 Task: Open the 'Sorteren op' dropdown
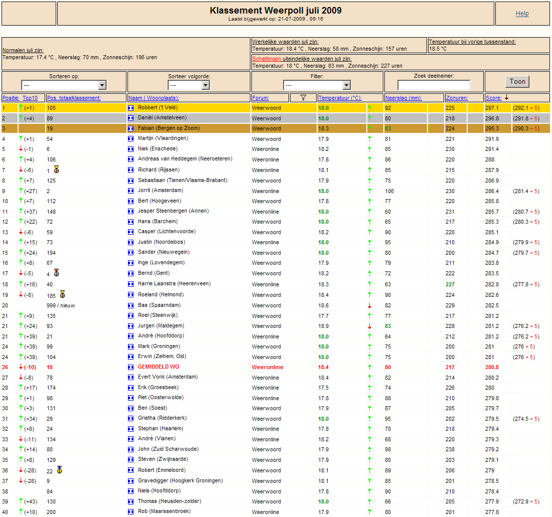click(x=64, y=85)
